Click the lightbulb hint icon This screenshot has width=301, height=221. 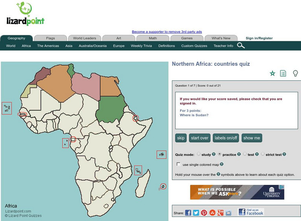tap(295, 73)
